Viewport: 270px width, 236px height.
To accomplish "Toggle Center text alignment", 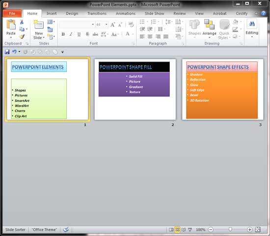I will (150, 36).
